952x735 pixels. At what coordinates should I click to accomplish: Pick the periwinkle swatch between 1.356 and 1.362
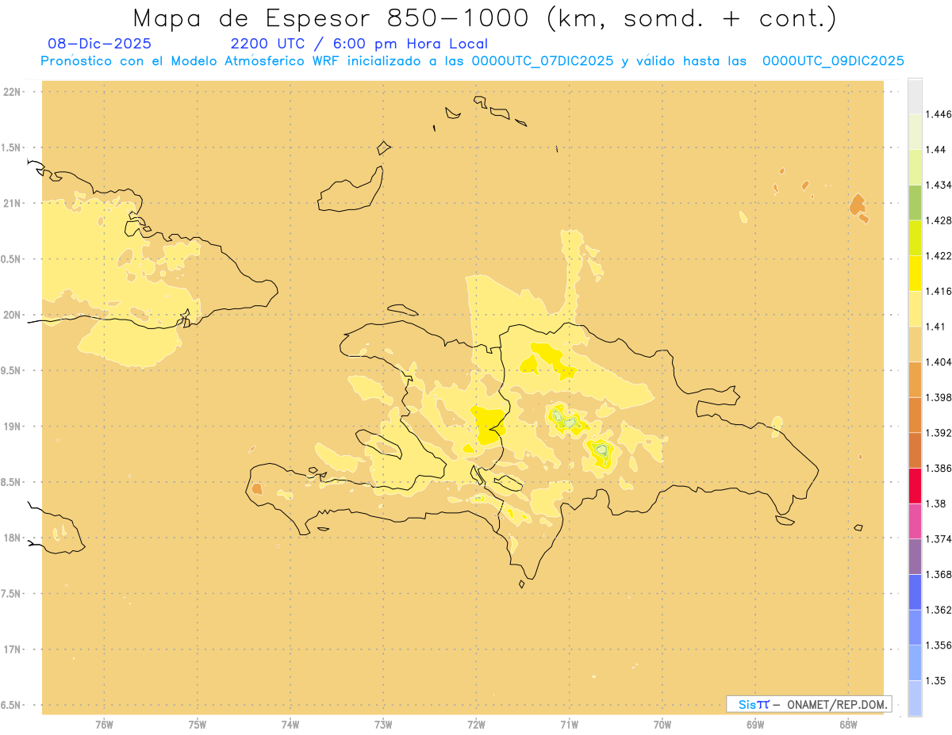click(x=915, y=627)
